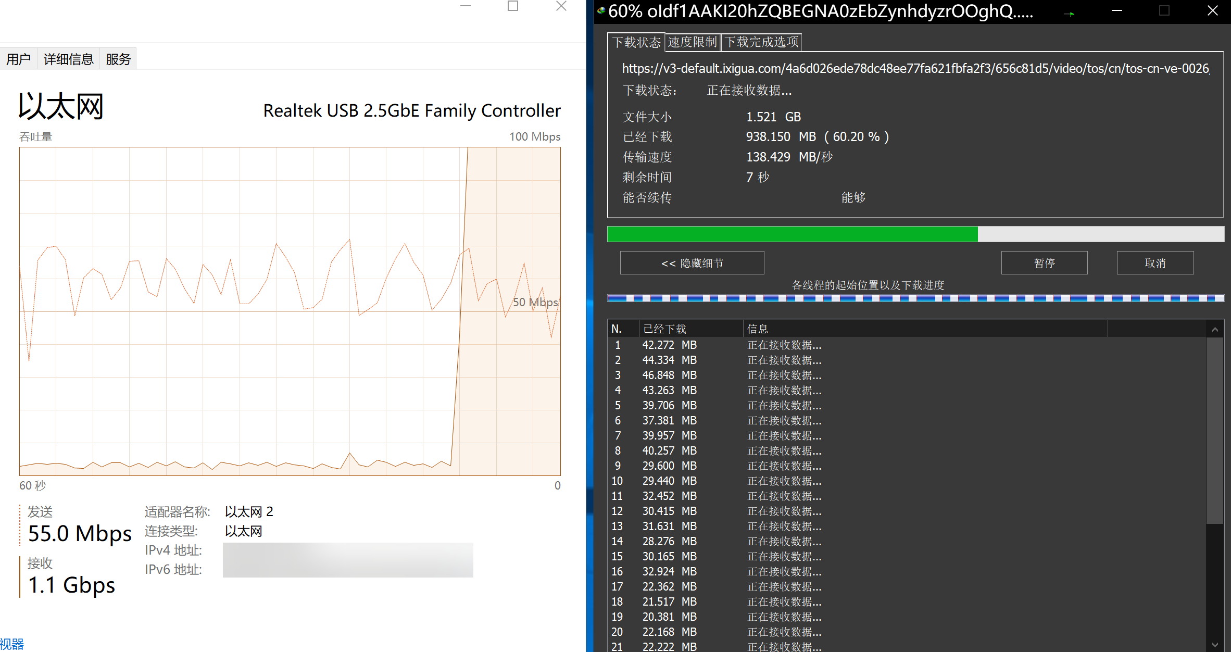This screenshot has height=652, width=1231.
Task: Click the 1.1 Gbps receive value
Action: 71,585
